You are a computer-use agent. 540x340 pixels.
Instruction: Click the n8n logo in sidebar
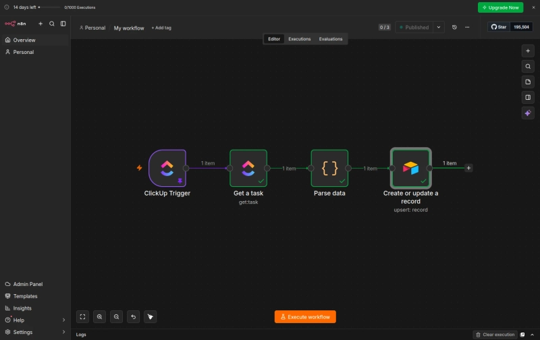[15, 24]
